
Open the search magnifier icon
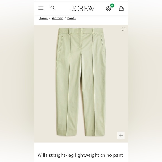(53, 8)
